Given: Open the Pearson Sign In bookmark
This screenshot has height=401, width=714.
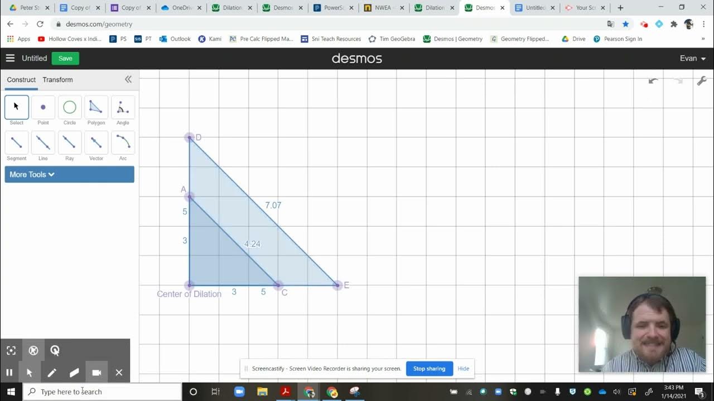Looking at the screenshot, I should [x=617, y=39].
